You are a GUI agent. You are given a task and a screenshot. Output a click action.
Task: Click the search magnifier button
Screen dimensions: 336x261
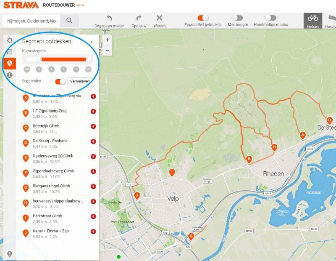[69, 20]
